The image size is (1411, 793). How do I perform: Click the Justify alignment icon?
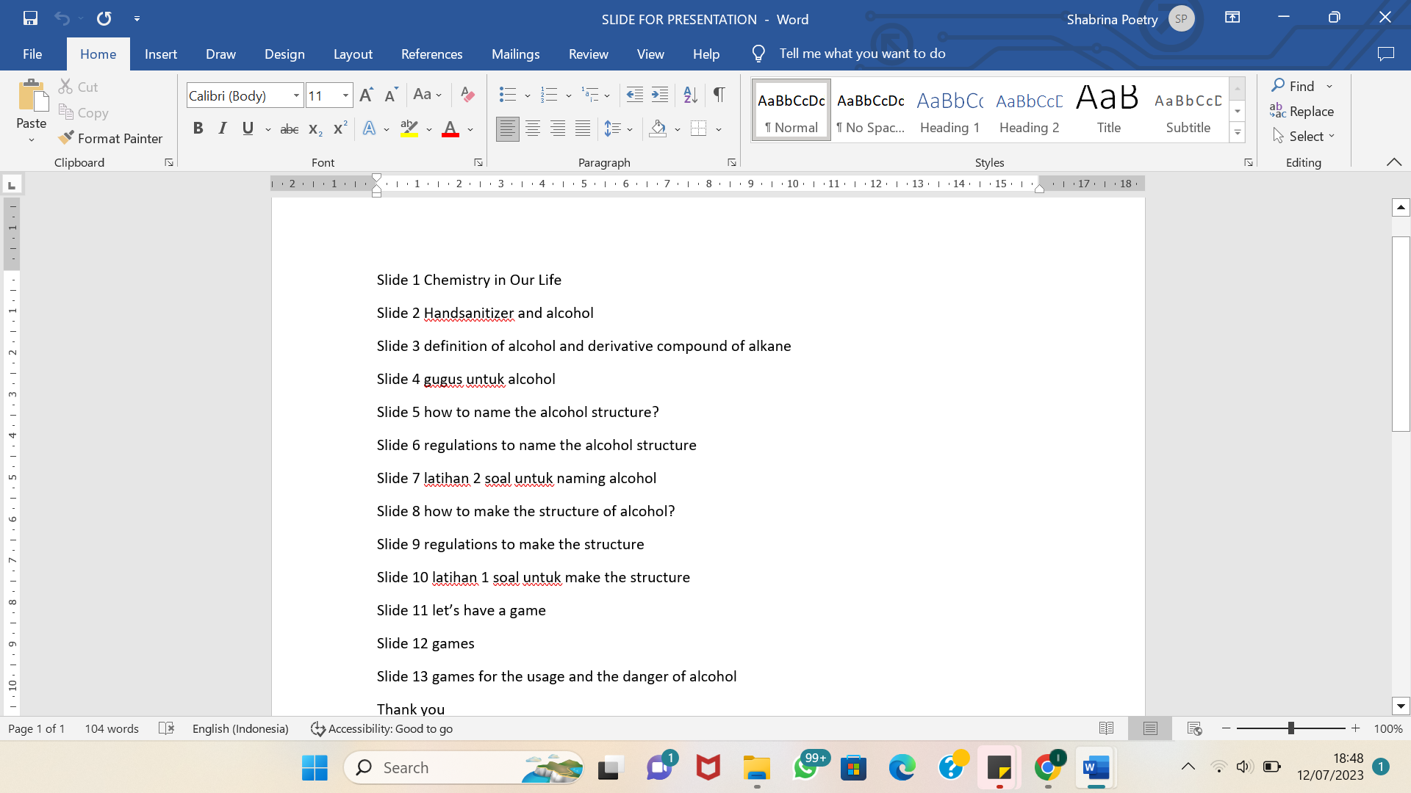click(x=583, y=128)
